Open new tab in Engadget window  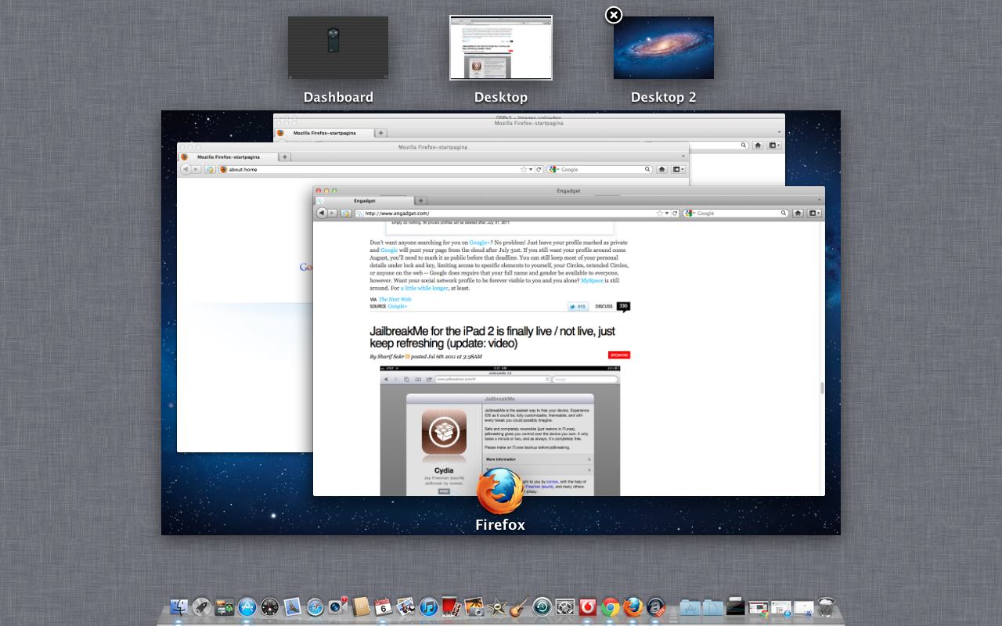tap(420, 201)
